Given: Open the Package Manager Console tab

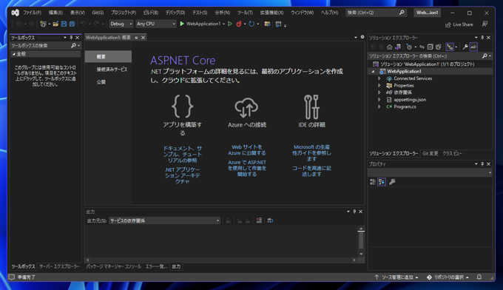Looking at the screenshot, I should point(113,266).
